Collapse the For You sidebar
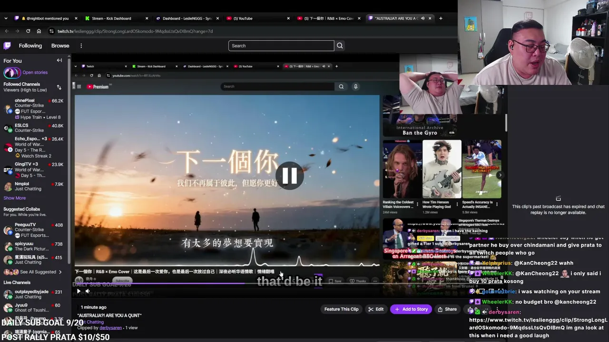This screenshot has width=609, height=342. [x=59, y=60]
